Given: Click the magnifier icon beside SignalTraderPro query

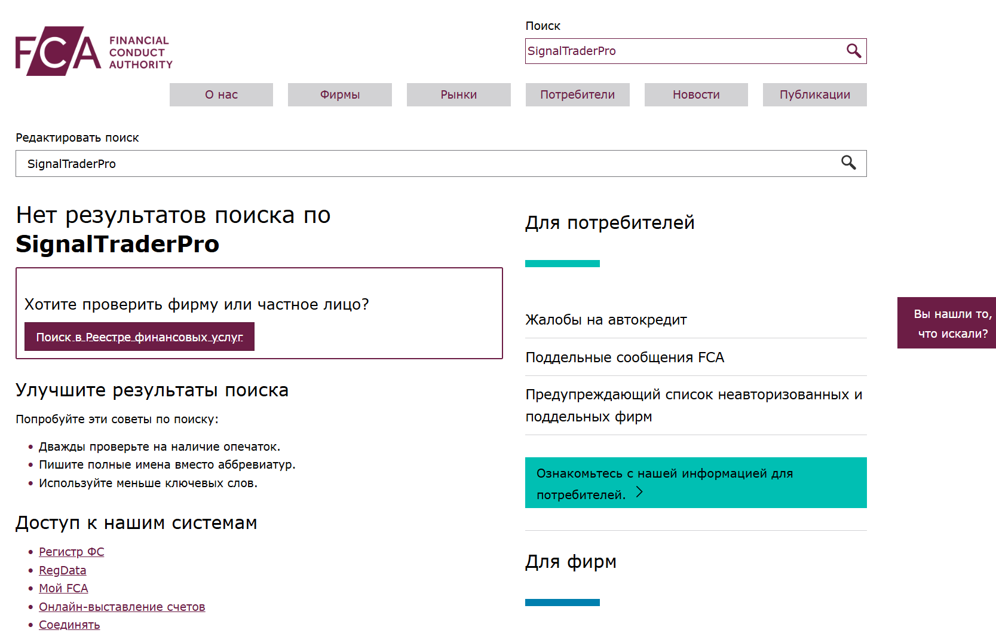Looking at the screenshot, I should point(849,163).
